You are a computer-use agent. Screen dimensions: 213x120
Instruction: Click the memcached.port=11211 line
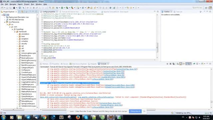click(x=53, y=50)
